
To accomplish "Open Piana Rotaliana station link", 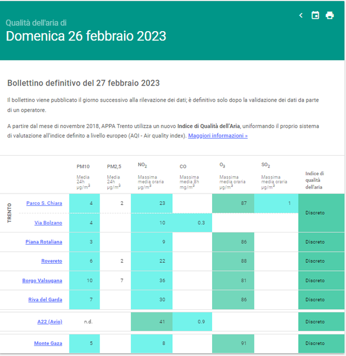I will [44, 242].
